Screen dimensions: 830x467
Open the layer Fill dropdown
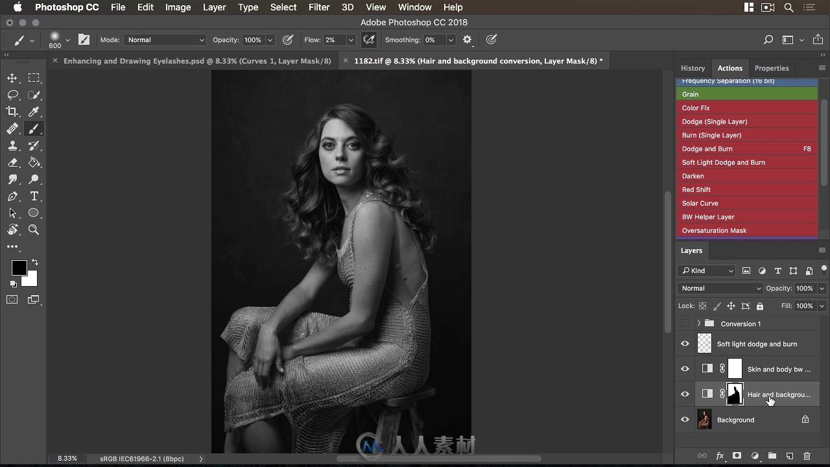coord(822,305)
